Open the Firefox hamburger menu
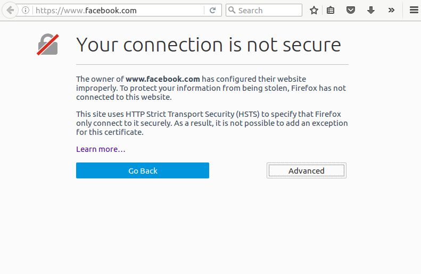Screen dimensions: 421x274 (414, 10)
